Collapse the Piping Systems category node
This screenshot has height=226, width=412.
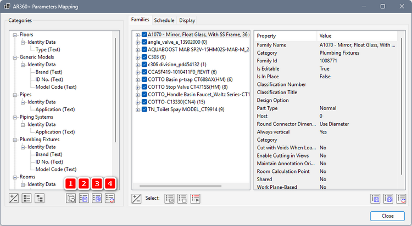(x=15, y=117)
